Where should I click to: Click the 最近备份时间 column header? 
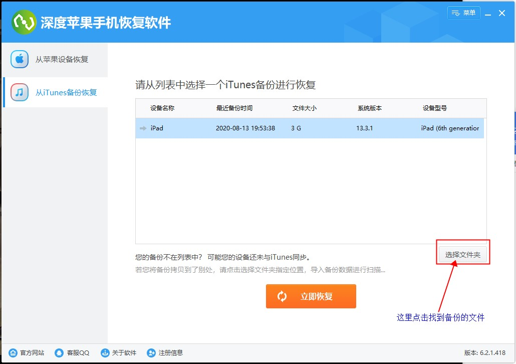click(x=234, y=108)
